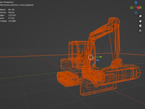Click the red arrow of the move gizmo
This screenshot has height=109, width=145.
pos(90,69)
